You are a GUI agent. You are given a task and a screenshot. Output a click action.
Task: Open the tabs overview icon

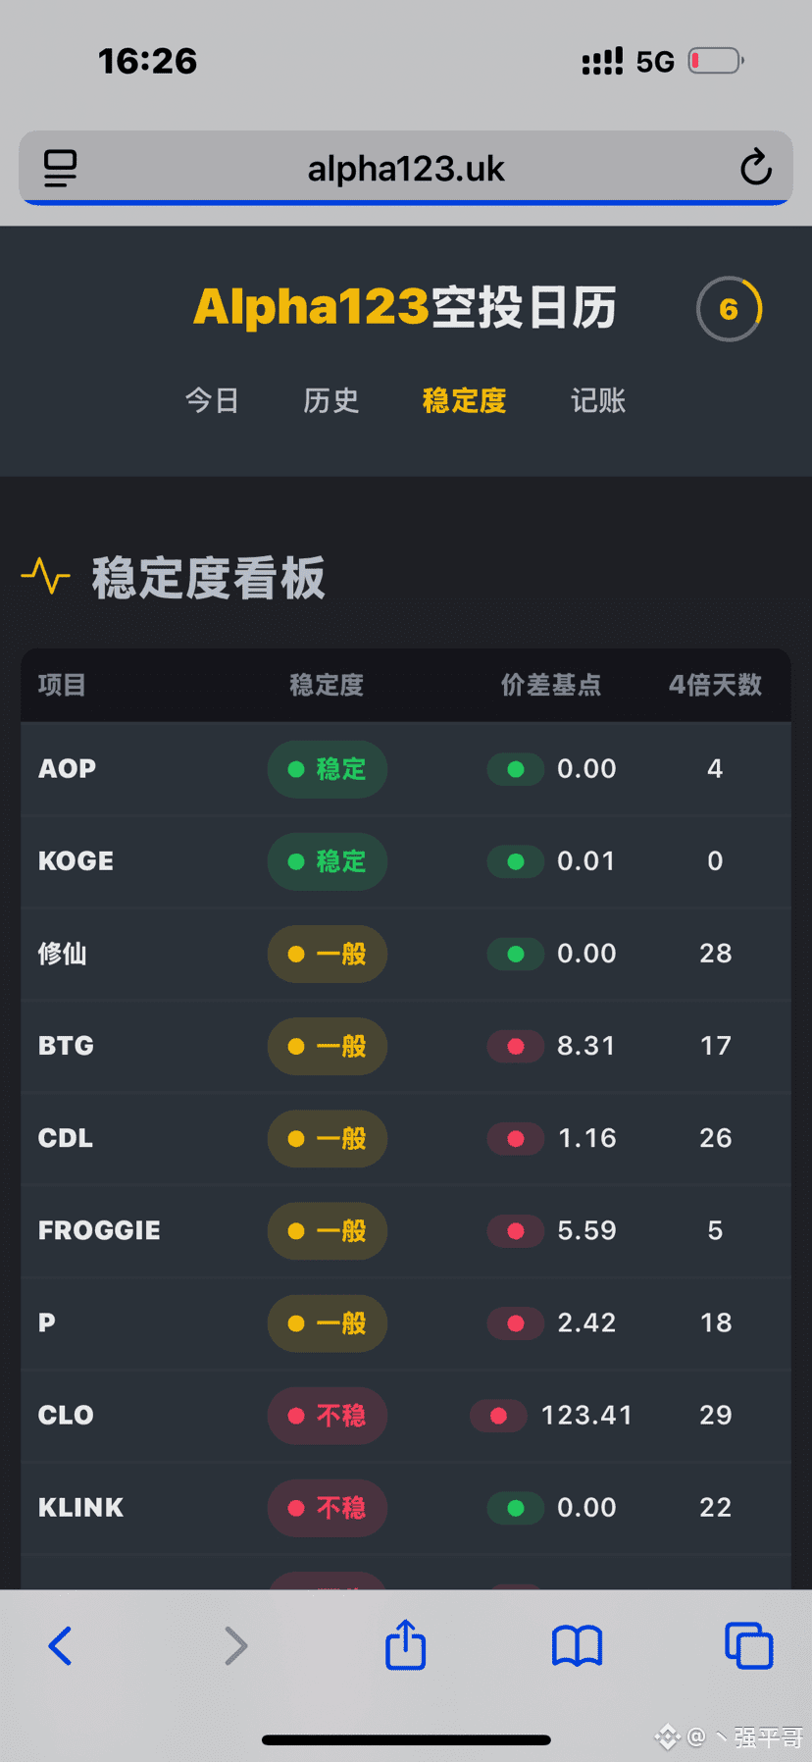tap(748, 1645)
